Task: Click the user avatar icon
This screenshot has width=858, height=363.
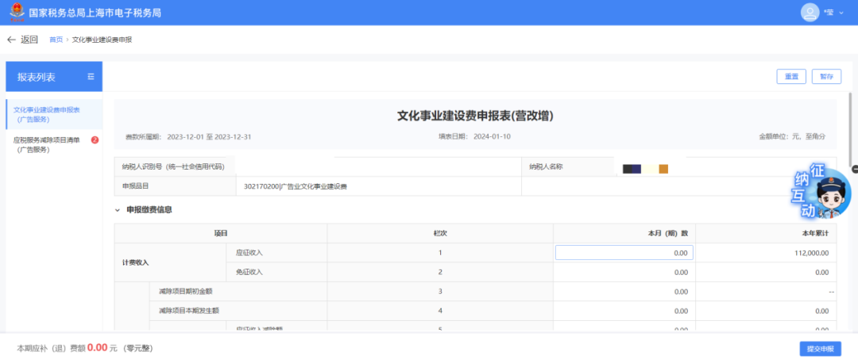Action: (x=810, y=13)
